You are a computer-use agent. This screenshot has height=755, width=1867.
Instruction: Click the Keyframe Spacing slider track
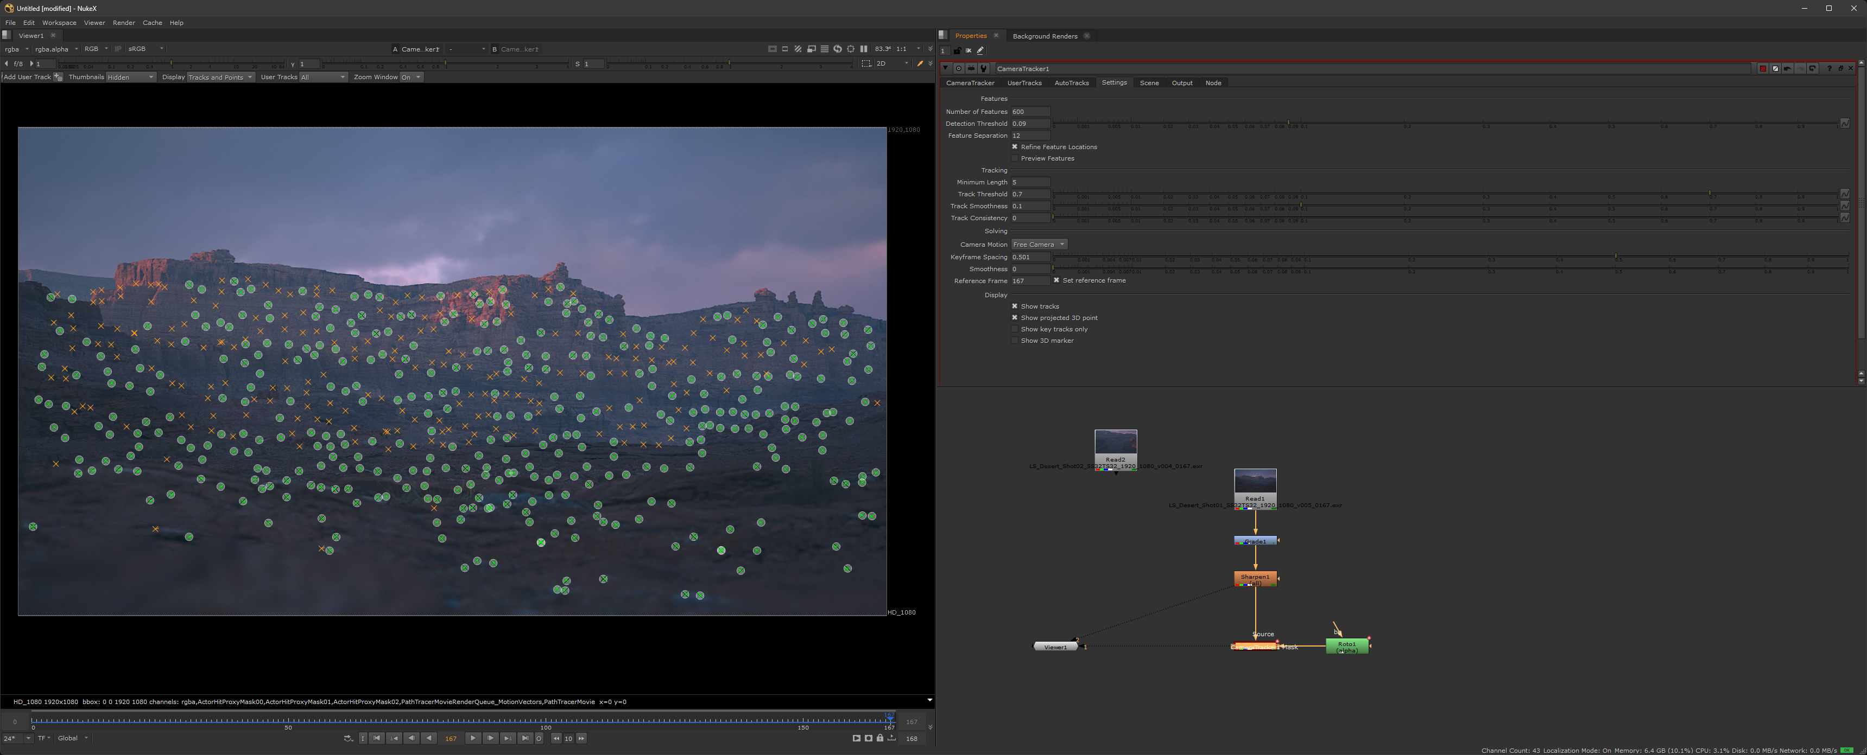1452,257
